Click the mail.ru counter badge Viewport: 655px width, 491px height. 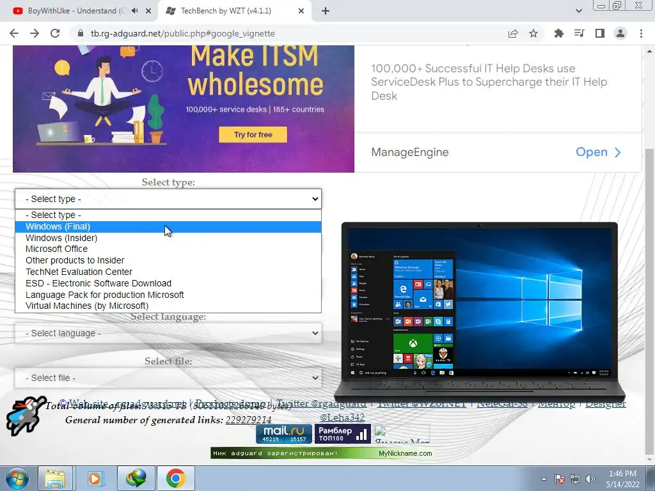coord(284,434)
